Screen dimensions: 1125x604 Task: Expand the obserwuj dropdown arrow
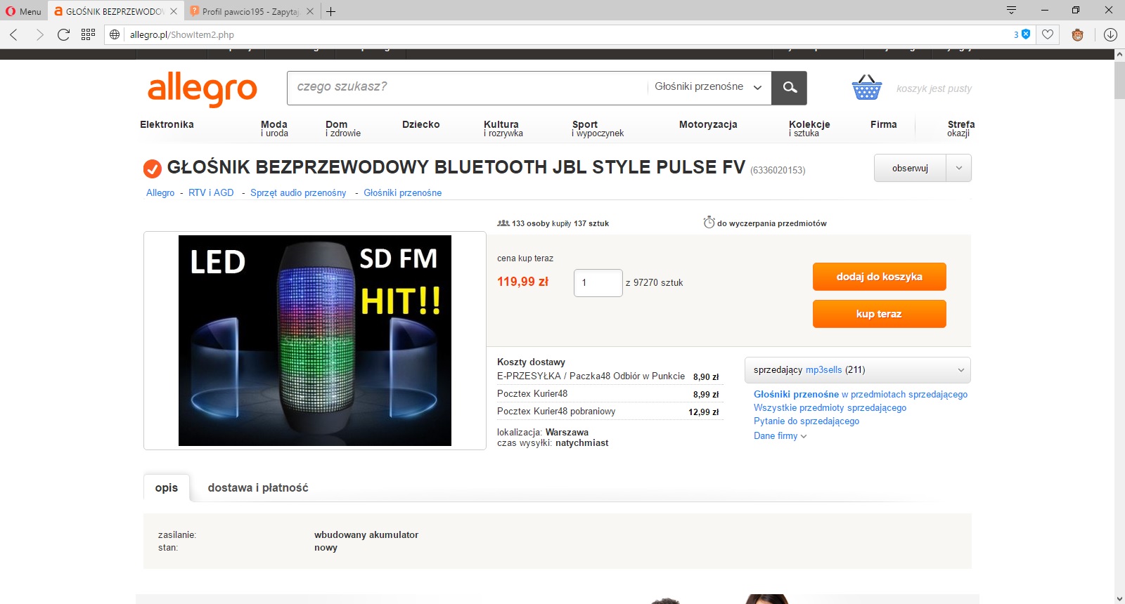(959, 168)
